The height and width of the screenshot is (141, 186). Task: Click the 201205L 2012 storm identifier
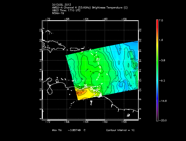click(62, 5)
